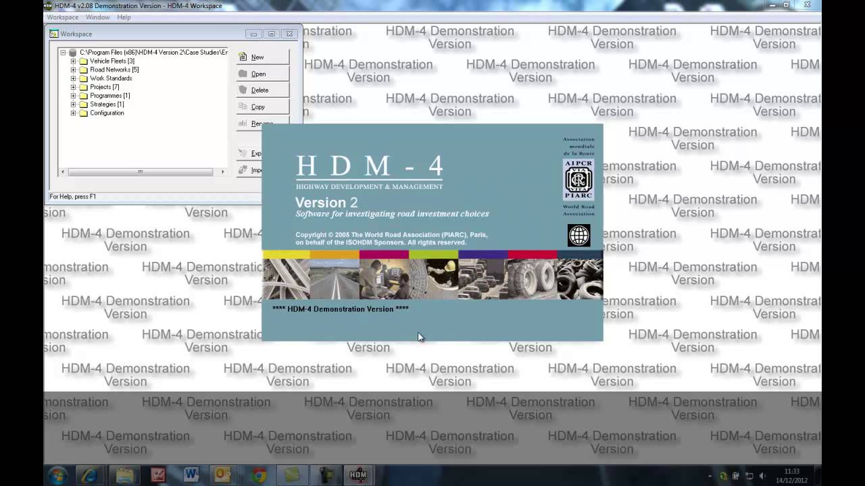
Task: Expand the Strategies [1] node
Action: [x=73, y=105]
